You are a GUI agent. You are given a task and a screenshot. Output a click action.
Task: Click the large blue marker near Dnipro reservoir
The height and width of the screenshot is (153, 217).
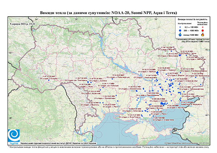tap(157, 72)
